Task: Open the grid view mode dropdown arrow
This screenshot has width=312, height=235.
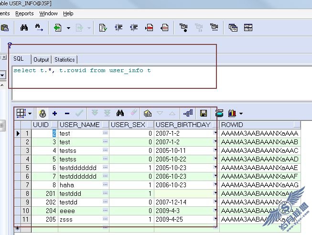Action: pyautogui.click(x=30, y=114)
